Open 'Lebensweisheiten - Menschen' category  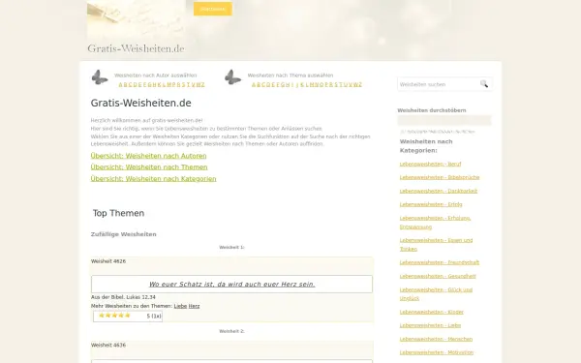pos(436,340)
